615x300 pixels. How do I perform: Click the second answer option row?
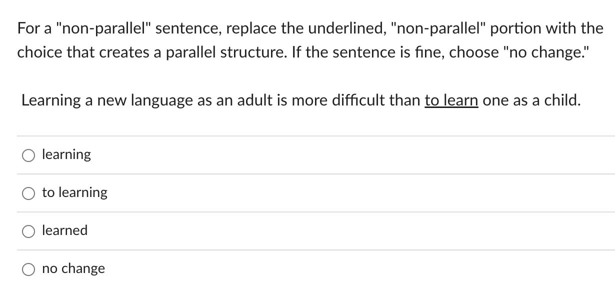tap(200, 192)
